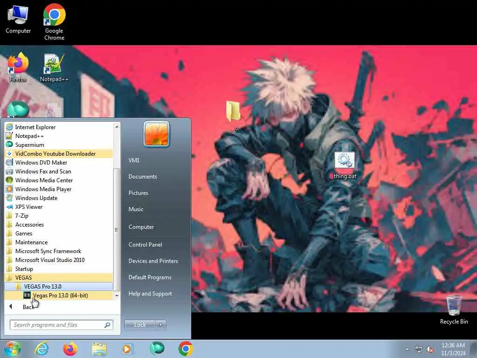Expand the Microsoft Visual Studio 2010 folder
This screenshot has width=477, height=358.
(58, 260)
